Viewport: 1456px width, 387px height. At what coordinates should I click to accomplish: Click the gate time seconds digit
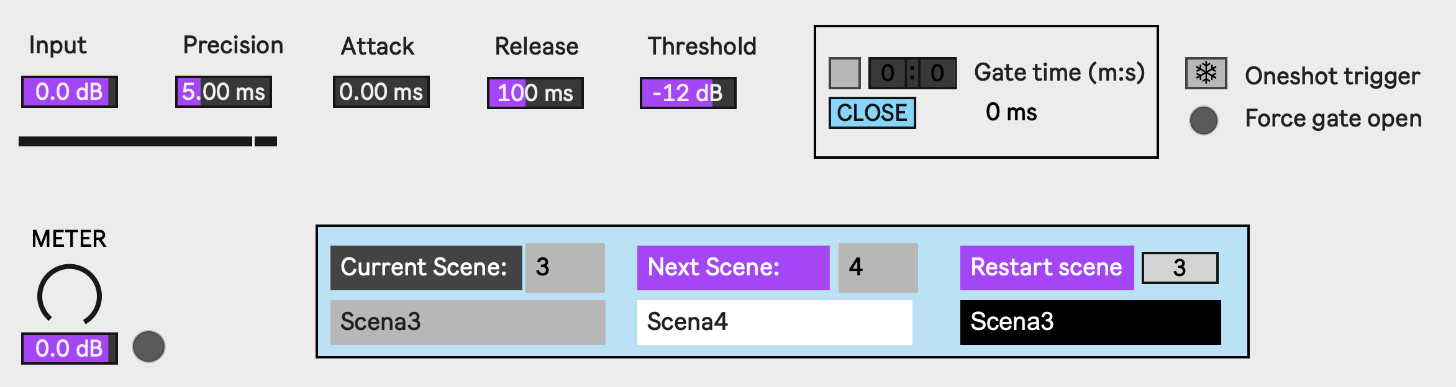(x=937, y=73)
